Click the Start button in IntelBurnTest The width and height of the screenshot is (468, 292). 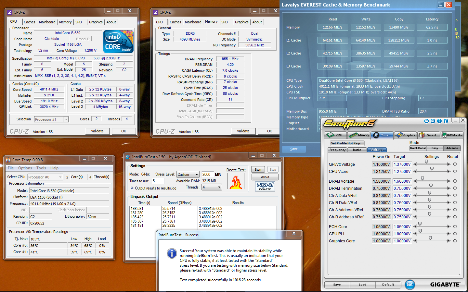click(258, 170)
